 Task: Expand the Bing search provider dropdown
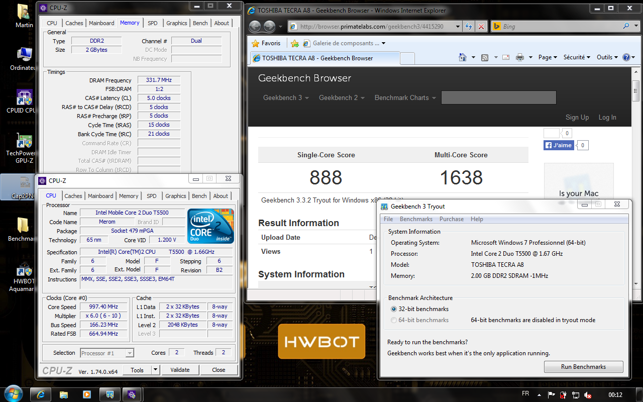636,26
